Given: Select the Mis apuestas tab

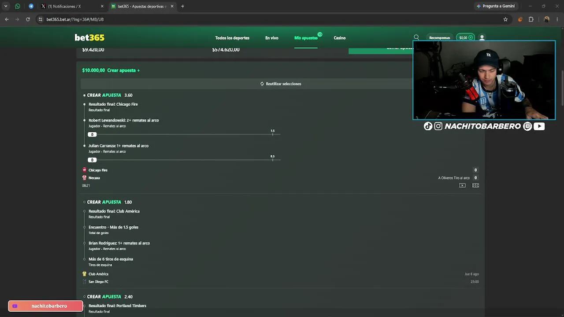Looking at the screenshot, I should click(306, 38).
